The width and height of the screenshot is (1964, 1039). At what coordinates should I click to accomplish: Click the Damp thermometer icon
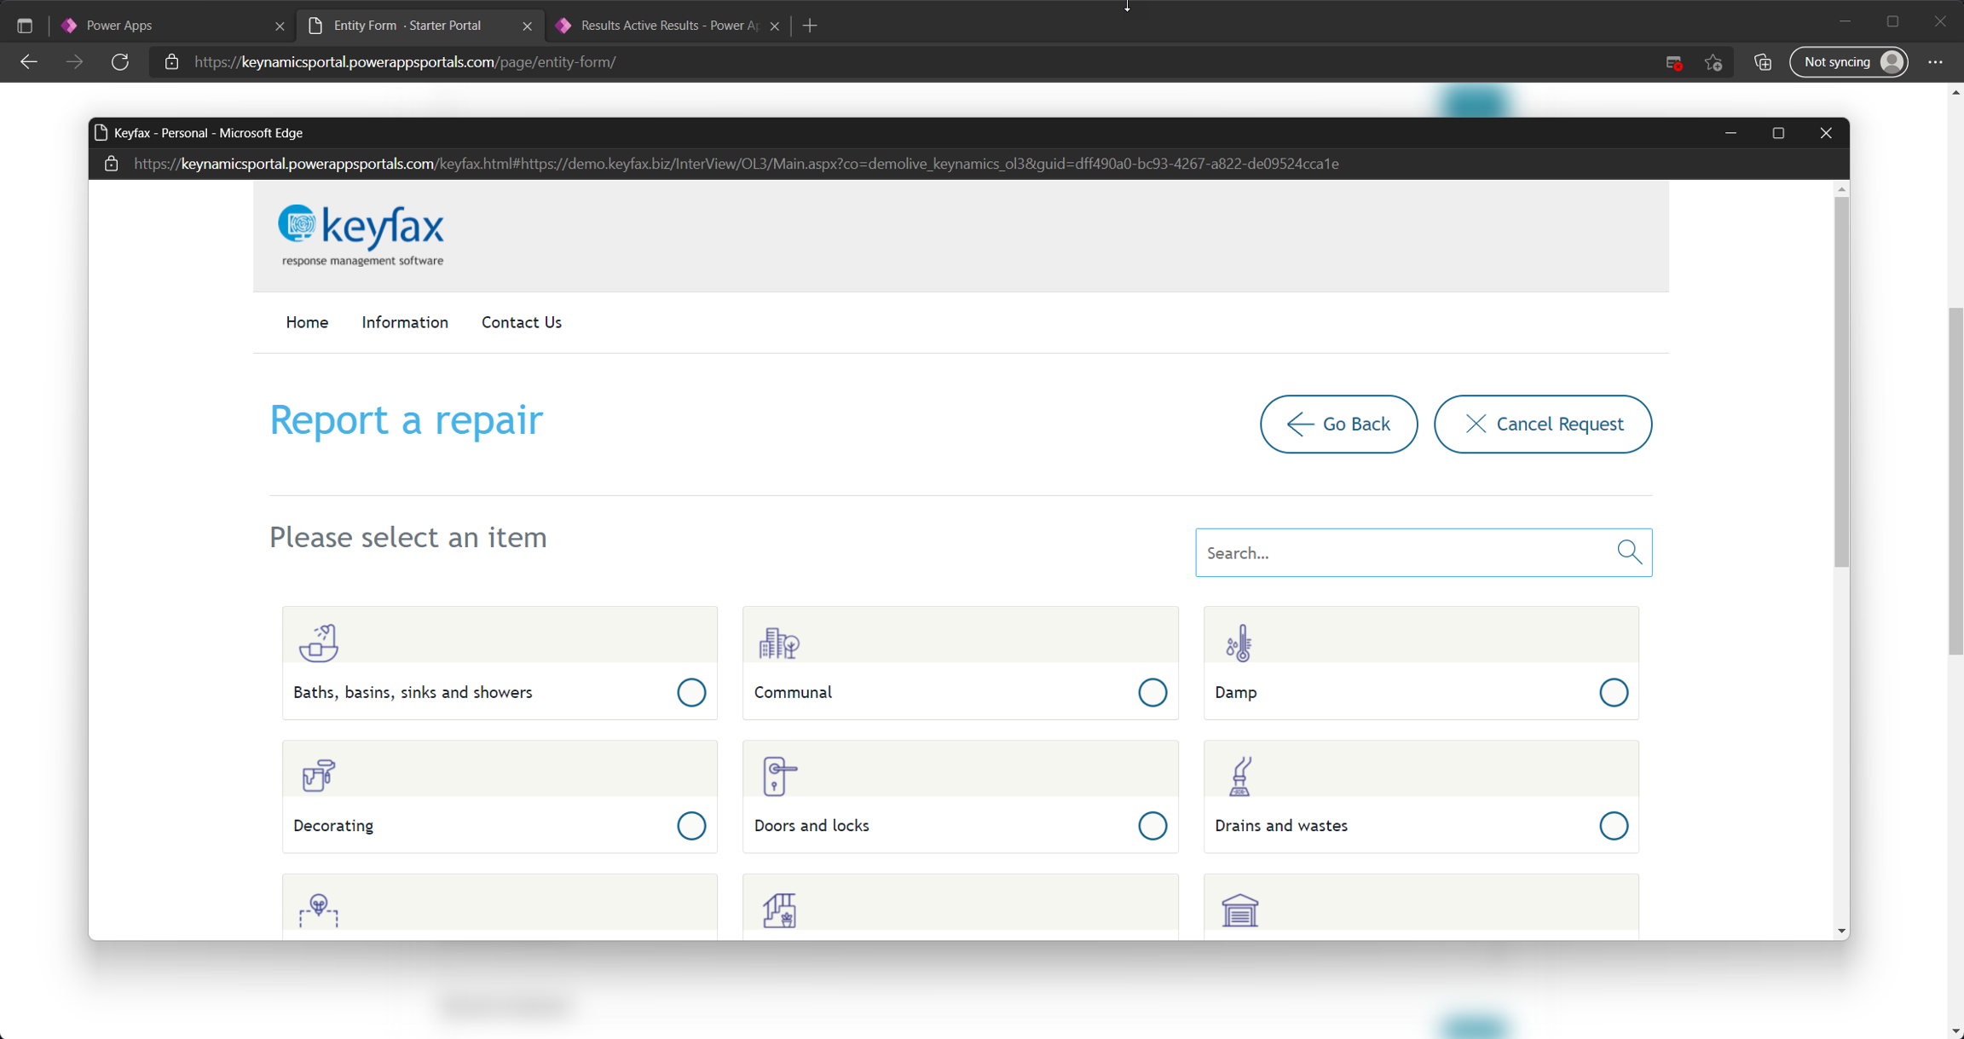click(x=1239, y=643)
